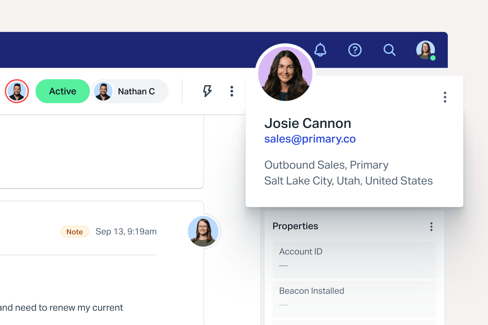
Task: Click the help question mark icon
Action: click(x=355, y=50)
